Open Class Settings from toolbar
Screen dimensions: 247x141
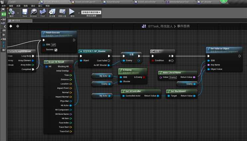coord(52,12)
